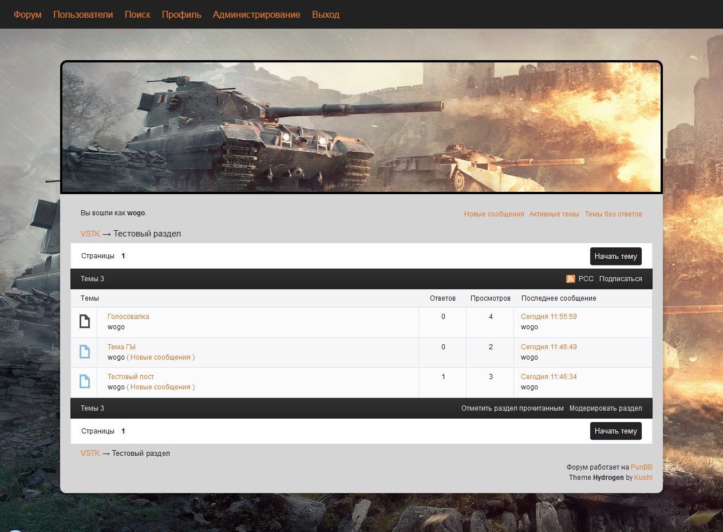The width and height of the screenshot is (723, 532).
Task: Open last post Сегодня 11:46:34
Action: tap(549, 377)
